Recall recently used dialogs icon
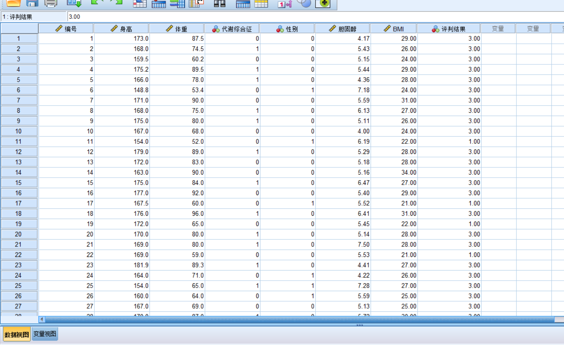Viewport: 564px width, 345px height. [x=74, y=3]
